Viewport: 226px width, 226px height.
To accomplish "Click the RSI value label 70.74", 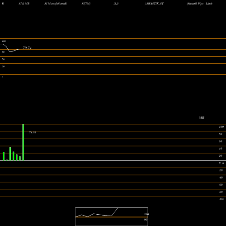I will [27, 48].
